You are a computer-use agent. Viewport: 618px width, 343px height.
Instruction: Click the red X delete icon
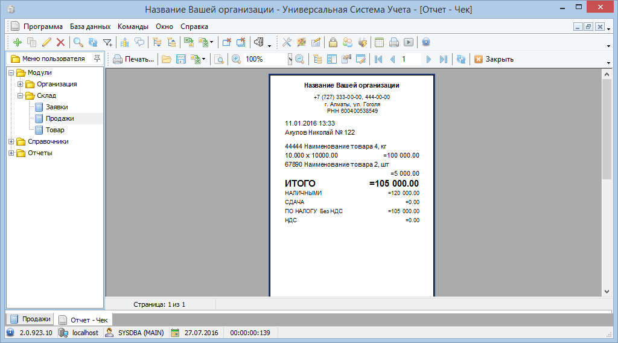coord(60,42)
